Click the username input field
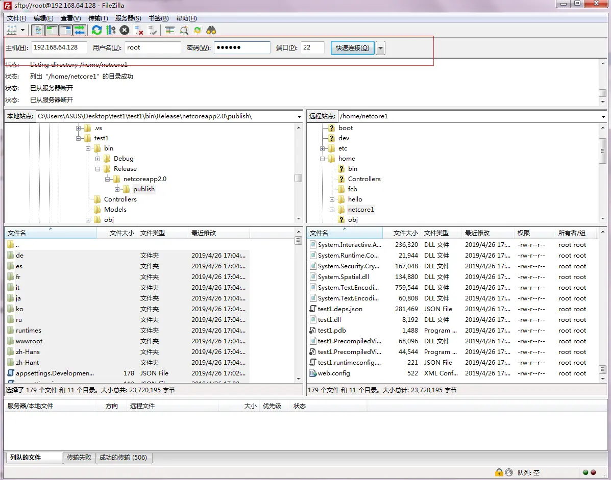Viewport: 611px width, 480px height. click(x=153, y=47)
